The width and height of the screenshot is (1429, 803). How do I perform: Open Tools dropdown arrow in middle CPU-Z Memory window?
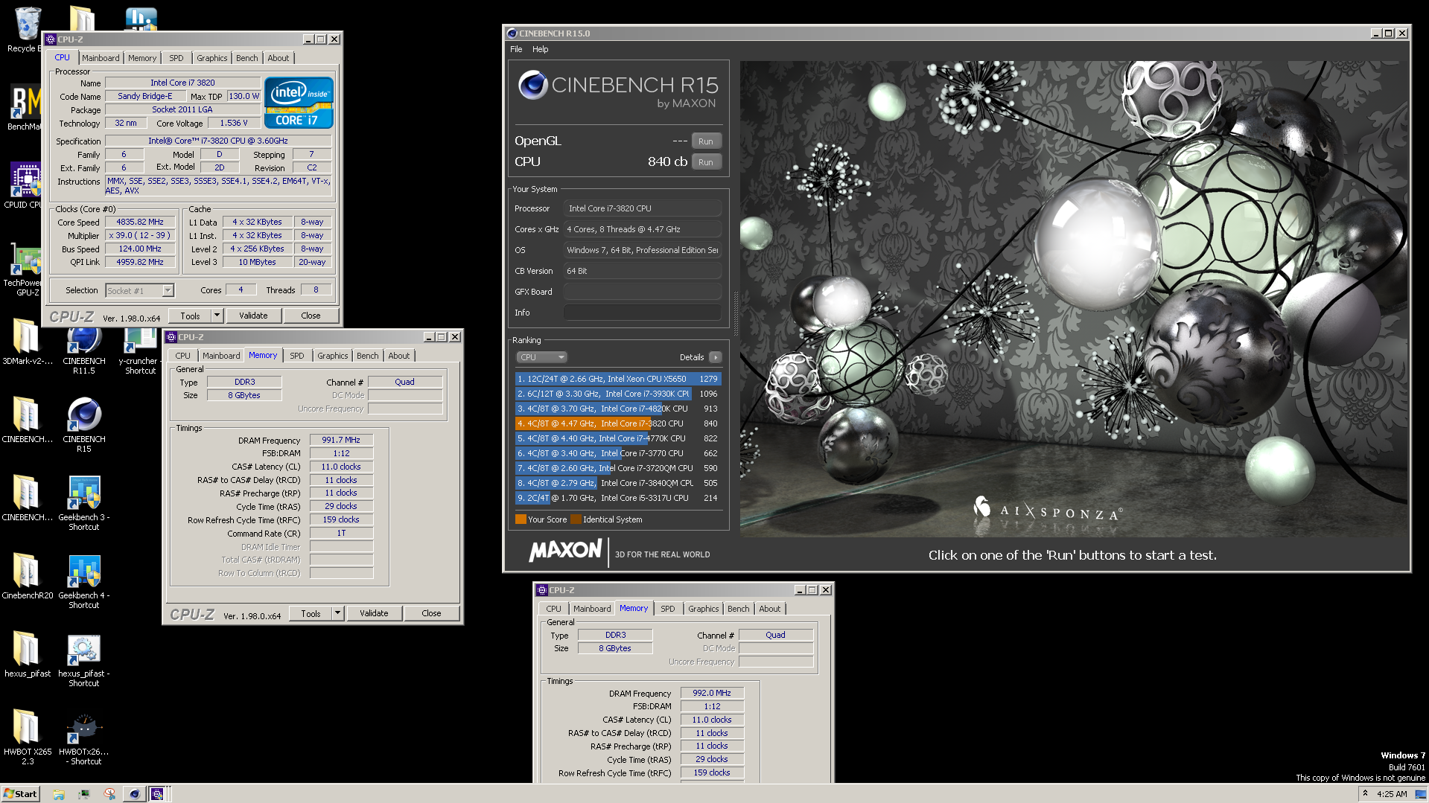click(337, 613)
